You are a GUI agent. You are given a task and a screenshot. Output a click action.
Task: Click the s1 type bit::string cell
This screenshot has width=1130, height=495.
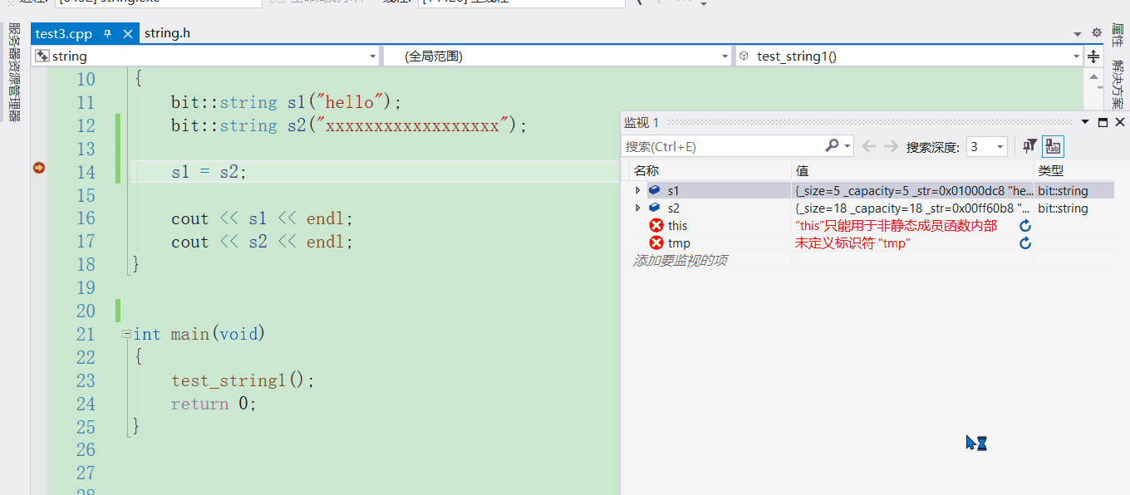click(x=1063, y=190)
